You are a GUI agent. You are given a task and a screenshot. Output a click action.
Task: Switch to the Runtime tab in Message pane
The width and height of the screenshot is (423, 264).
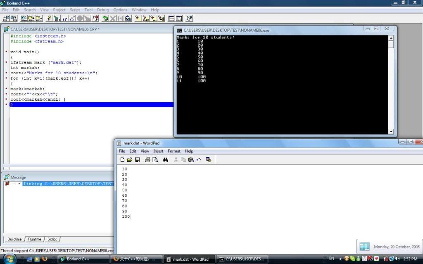[x=35, y=239]
